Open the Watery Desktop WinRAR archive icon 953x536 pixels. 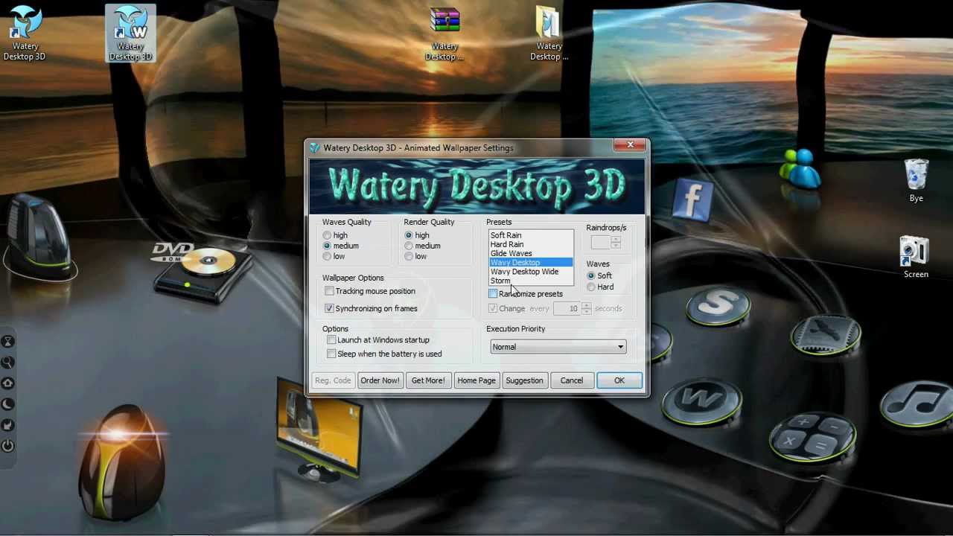[444, 33]
